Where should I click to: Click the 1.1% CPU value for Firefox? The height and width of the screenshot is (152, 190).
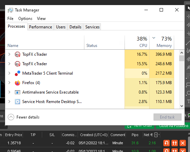[143, 83]
